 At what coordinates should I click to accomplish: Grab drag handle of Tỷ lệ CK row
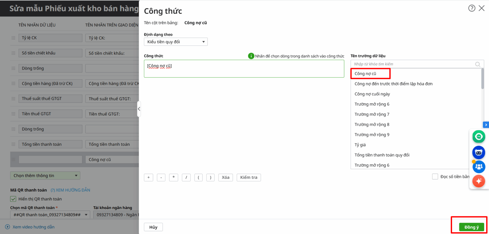point(13,38)
